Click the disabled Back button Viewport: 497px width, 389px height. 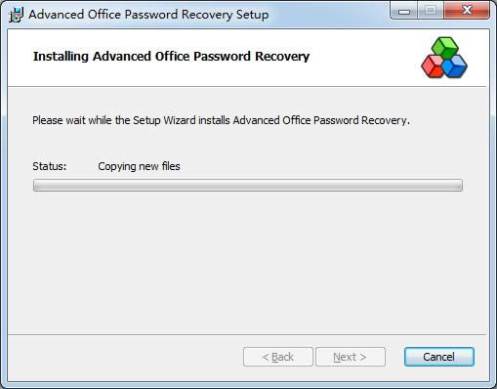coord(278,357)
